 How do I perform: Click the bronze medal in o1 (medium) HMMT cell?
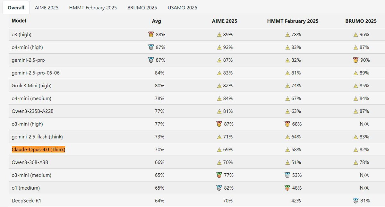pyautogui.click(x=287, y=188)
